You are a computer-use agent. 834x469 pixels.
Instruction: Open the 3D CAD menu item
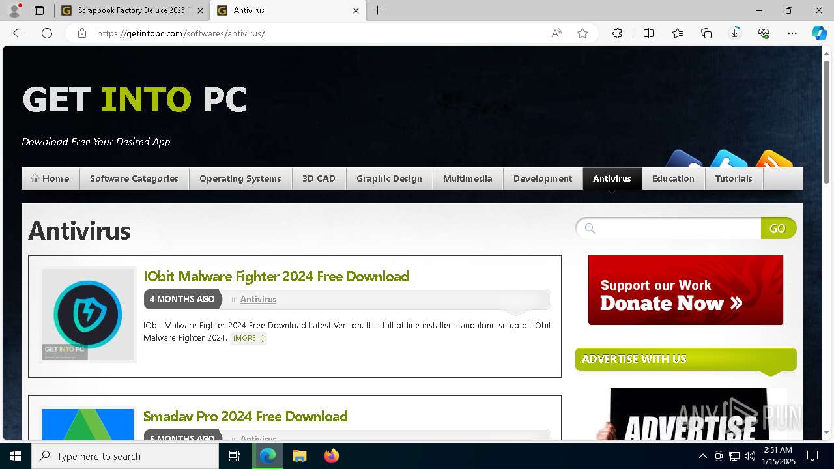click(x=319, y=178)
